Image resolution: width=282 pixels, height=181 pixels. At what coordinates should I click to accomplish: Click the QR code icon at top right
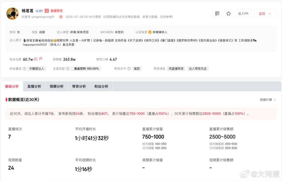(x=217, y=13)
